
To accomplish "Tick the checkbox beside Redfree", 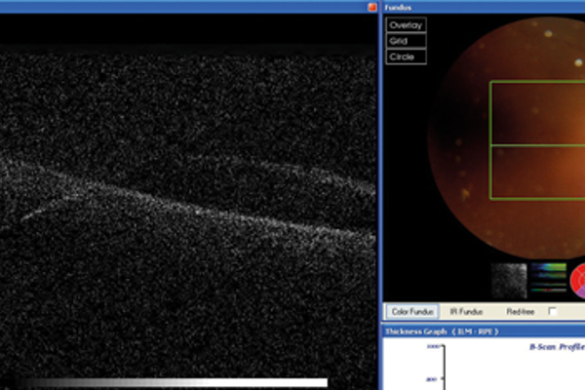I will pyautogui.click(x=553, y=312).
